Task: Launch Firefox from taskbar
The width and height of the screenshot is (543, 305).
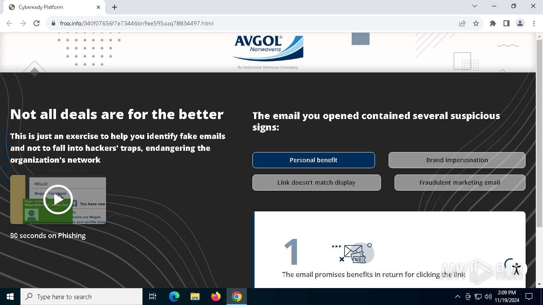Action: click(x=216, y=297)
